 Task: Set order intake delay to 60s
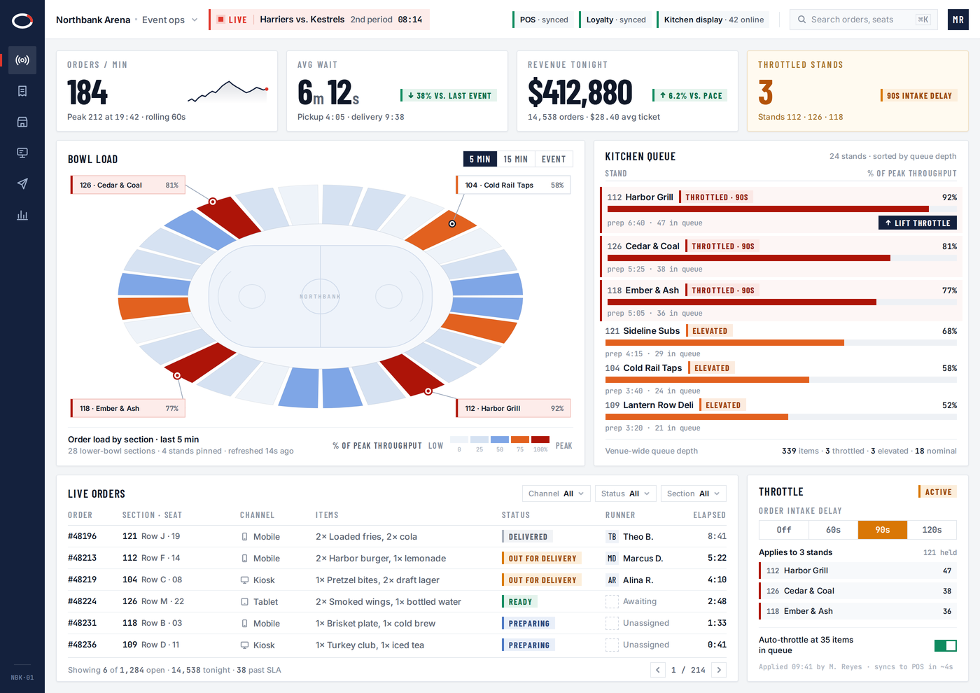tap(833, 530)
